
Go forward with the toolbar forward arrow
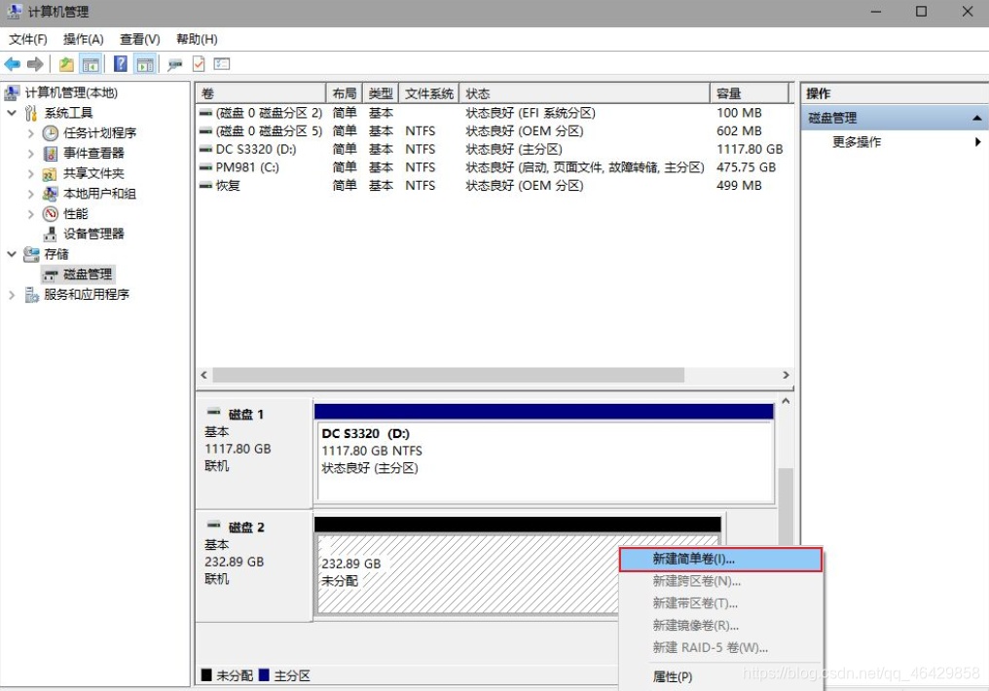click(x=35, y=63)
